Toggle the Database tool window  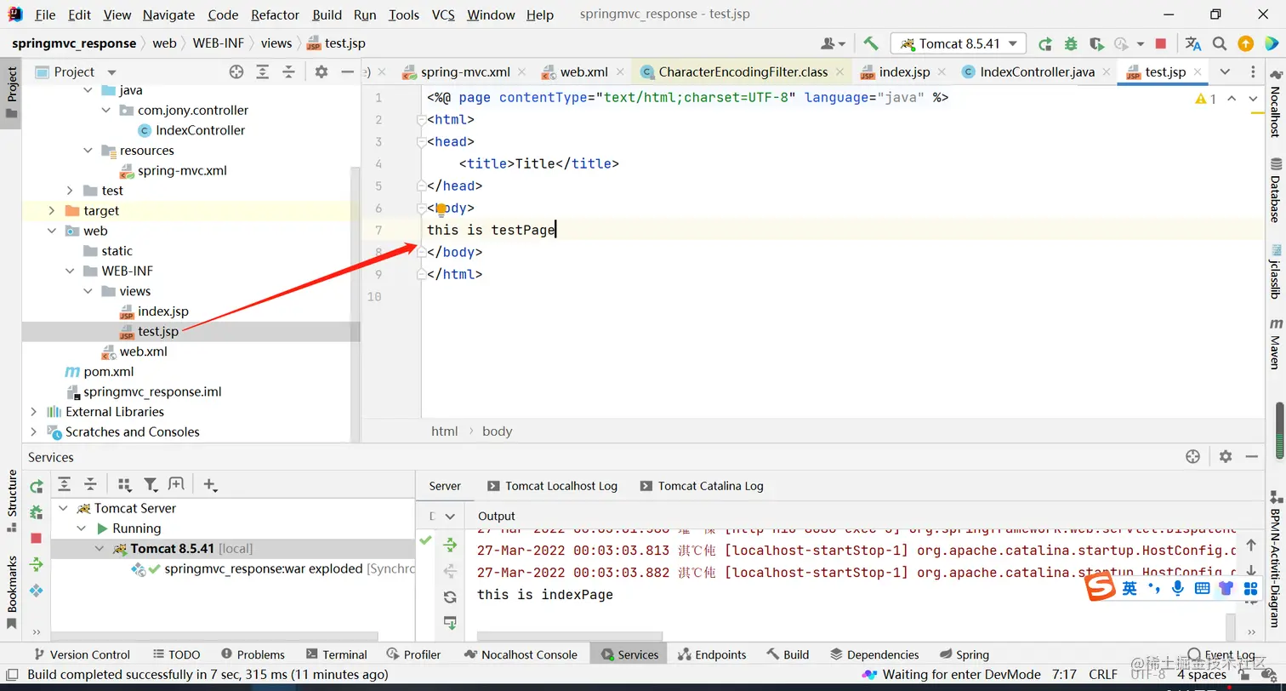(1276, 189)
